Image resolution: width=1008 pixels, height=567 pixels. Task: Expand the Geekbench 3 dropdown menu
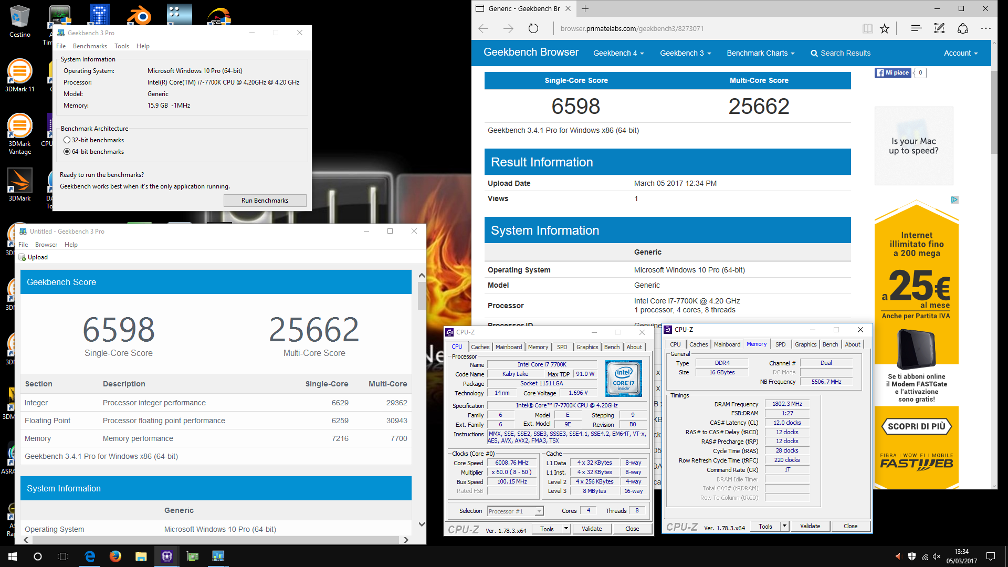click(685, 53)
